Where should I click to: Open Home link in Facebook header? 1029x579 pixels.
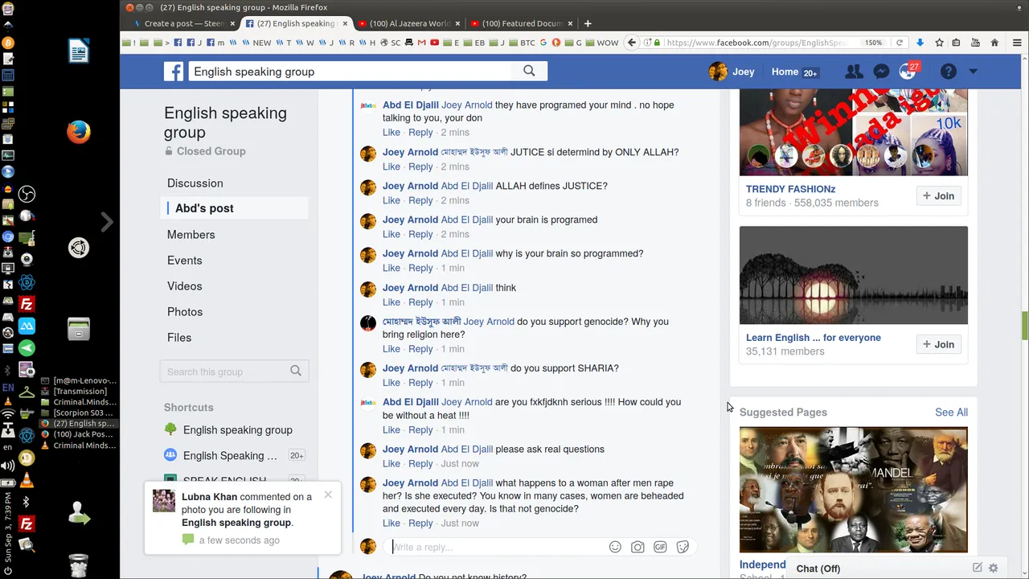(785, 72)
